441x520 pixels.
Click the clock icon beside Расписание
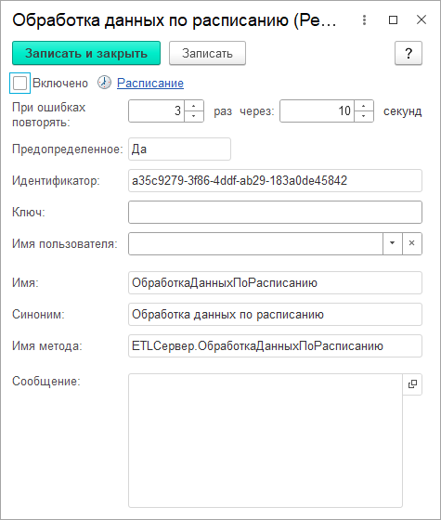point(104,83)
